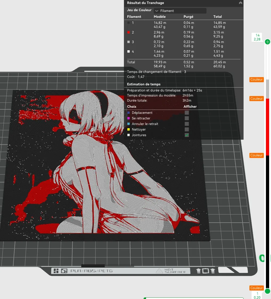271x299 pixels.
Task: Click the Purgé column header
Action: 188,16
